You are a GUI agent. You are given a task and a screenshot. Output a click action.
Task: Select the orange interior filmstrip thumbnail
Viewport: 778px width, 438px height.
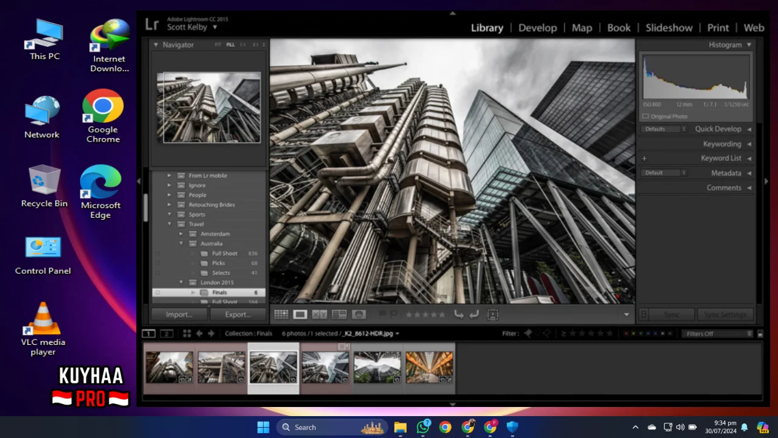pyautogui.click(x=429, y=367)
